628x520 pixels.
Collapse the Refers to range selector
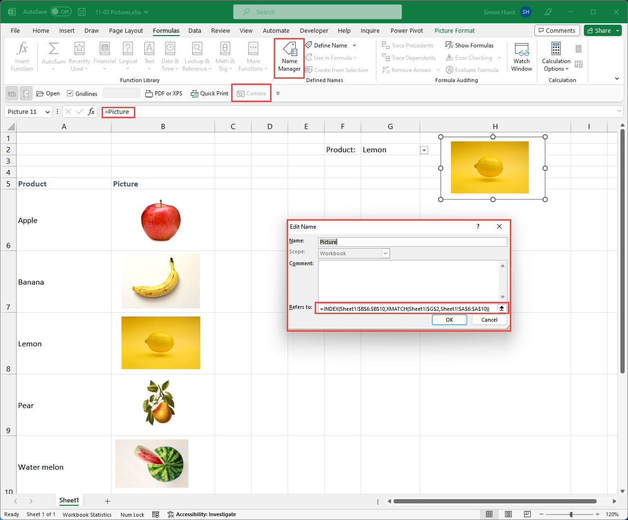(x=501, y=308)
